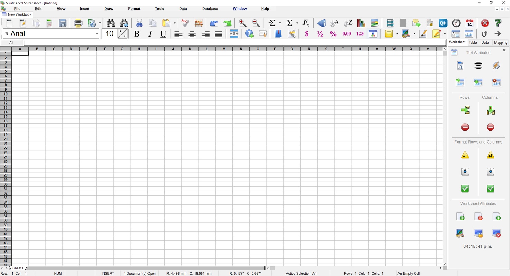Apply percent format
Viewport: 510px width, 276px height.
pos(333,34)
